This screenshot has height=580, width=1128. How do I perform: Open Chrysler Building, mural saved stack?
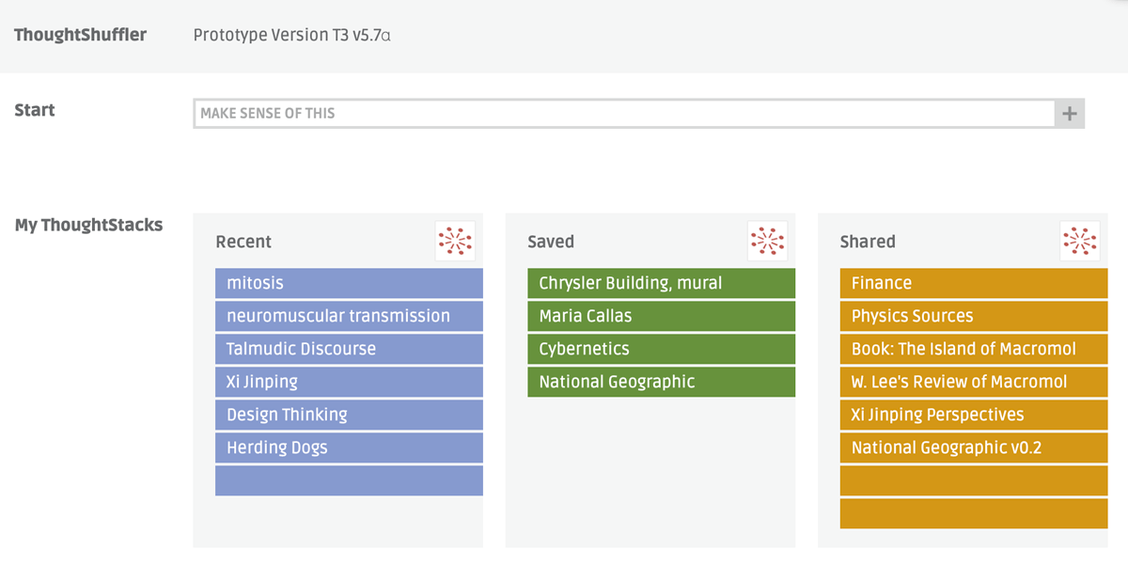click(x=661, y=283)
